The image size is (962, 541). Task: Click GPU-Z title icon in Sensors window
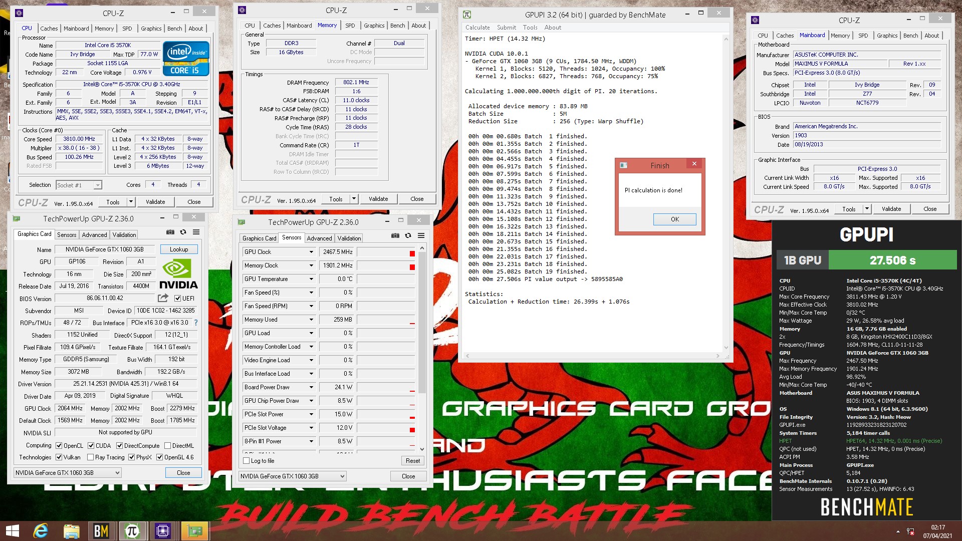[242, 222]
